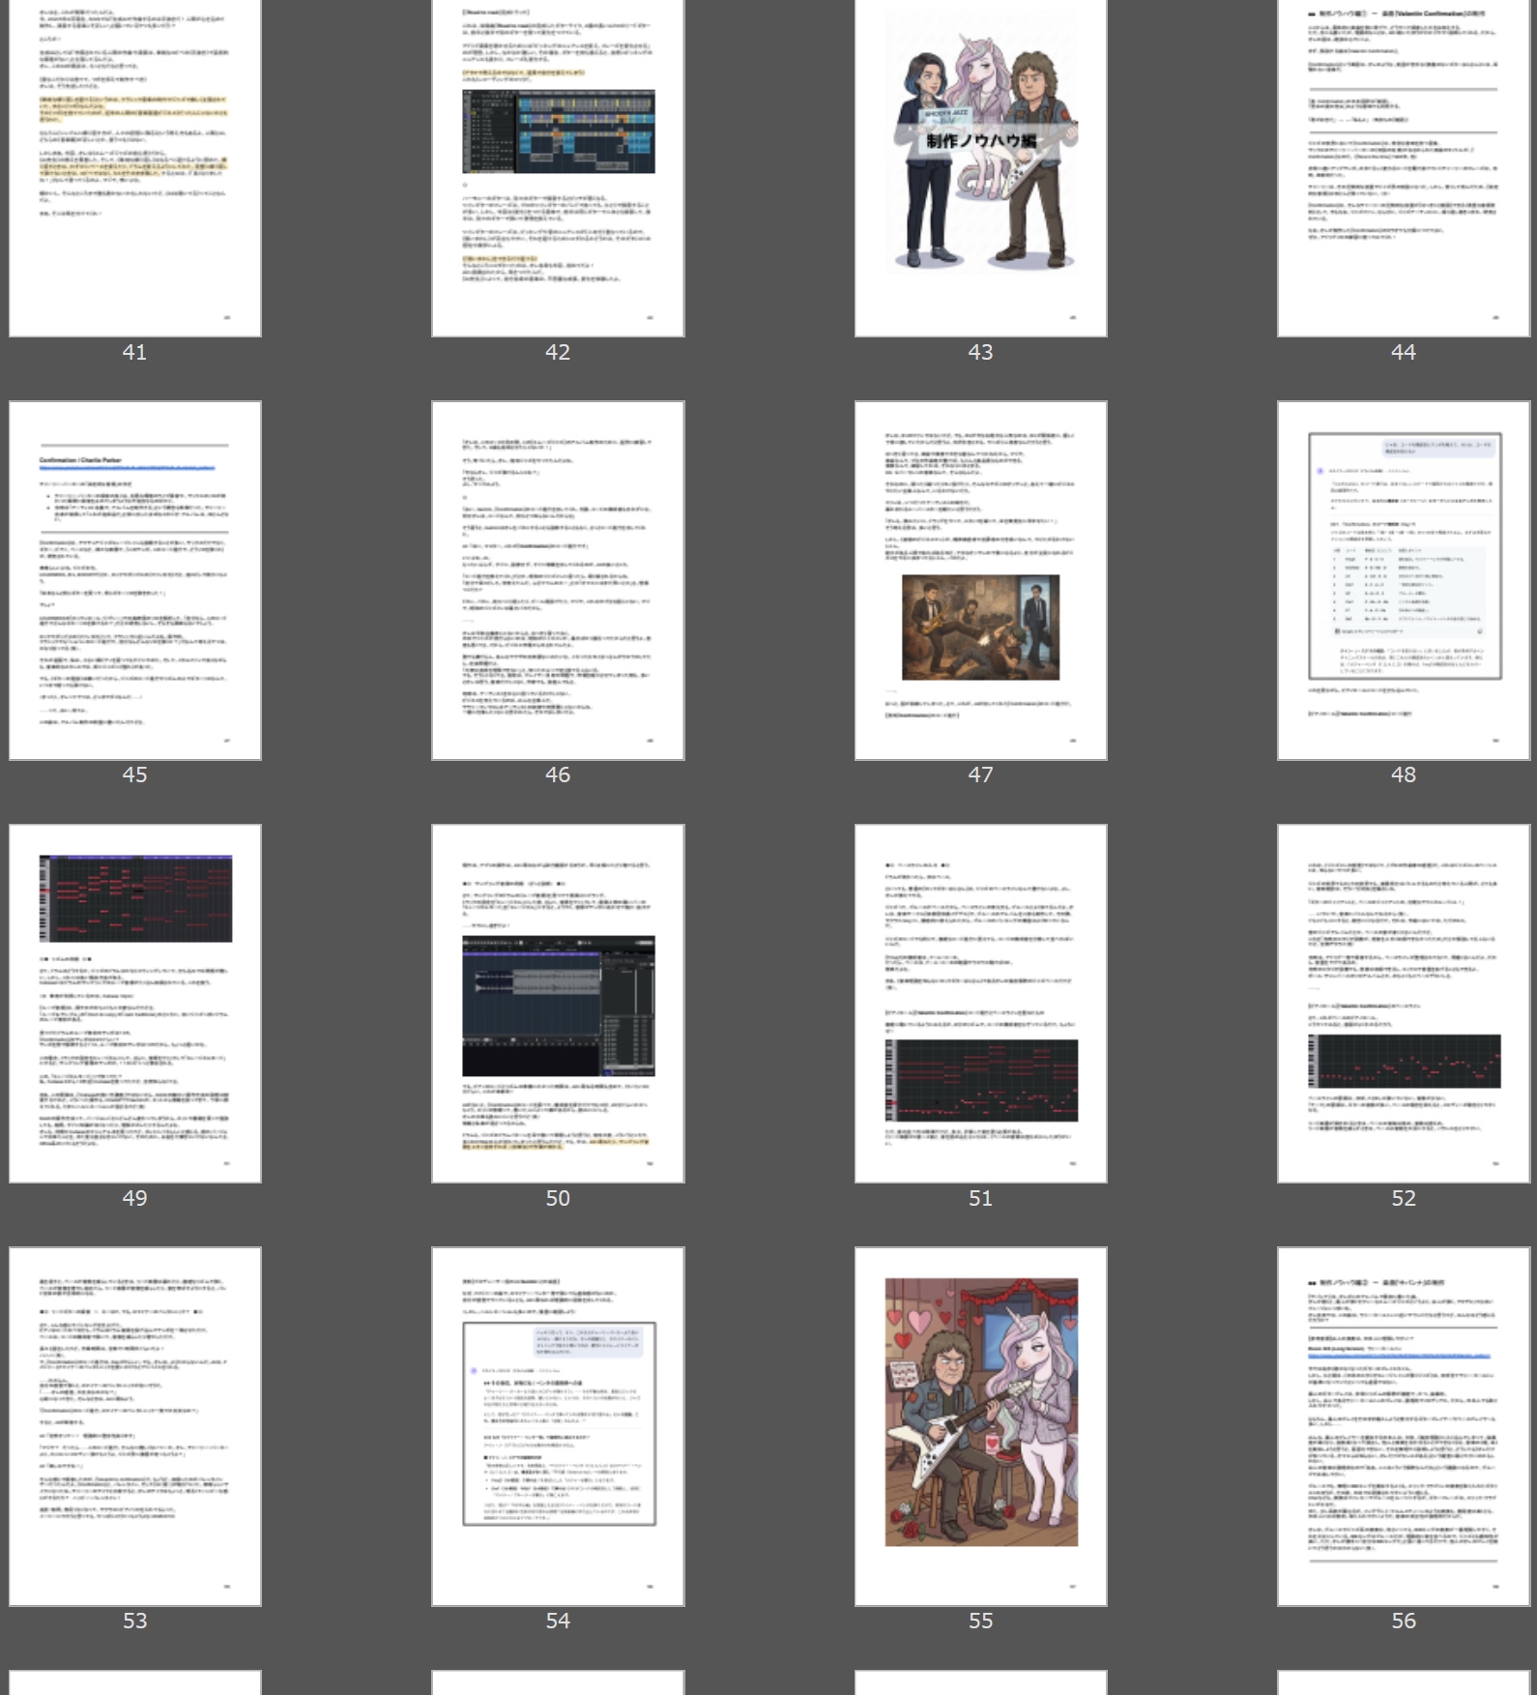
Task: Open the Confirmation / Charlie Parker page 45
Action: 135,580
